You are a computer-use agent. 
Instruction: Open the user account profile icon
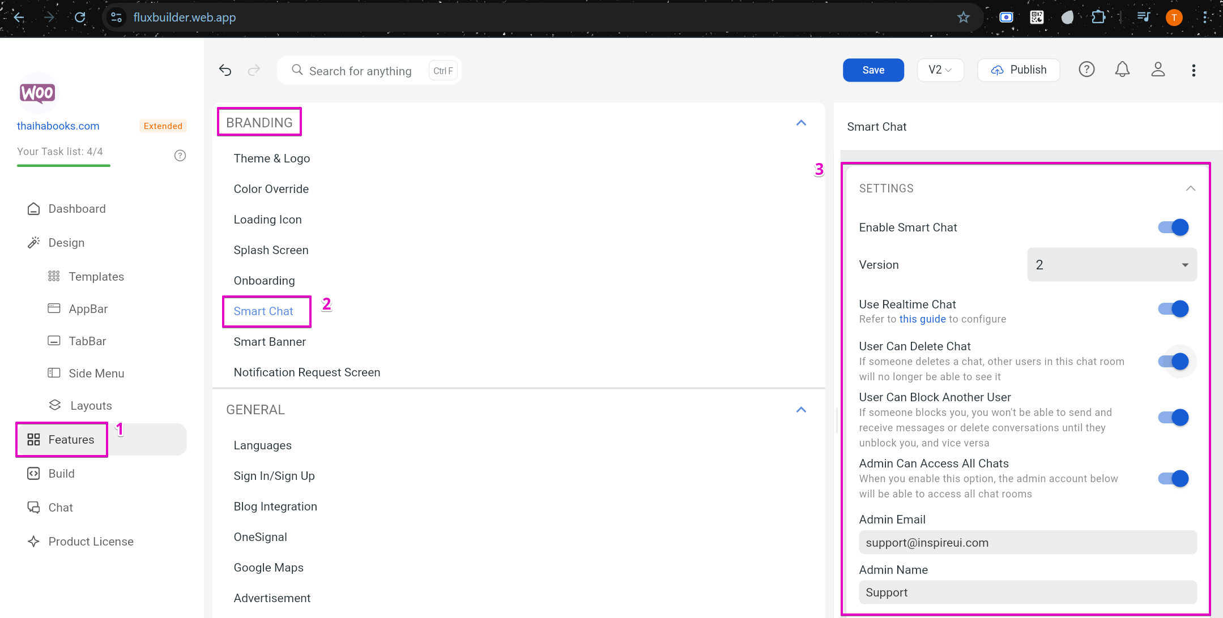tap(1158, 70)
